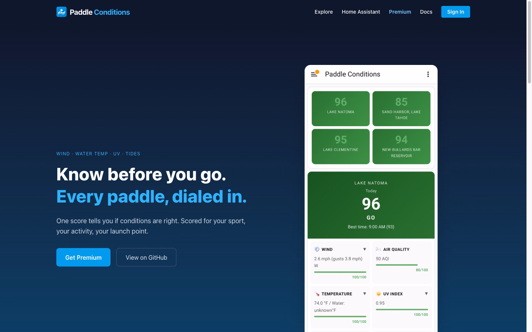Open the Docs nav item
The height and width of the screenshot is (332, 532).
[x=426, y=12]
